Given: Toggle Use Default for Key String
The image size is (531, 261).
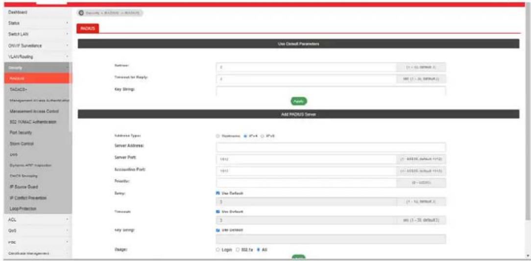Looking at the screenshot, I should tap(218, 230).
